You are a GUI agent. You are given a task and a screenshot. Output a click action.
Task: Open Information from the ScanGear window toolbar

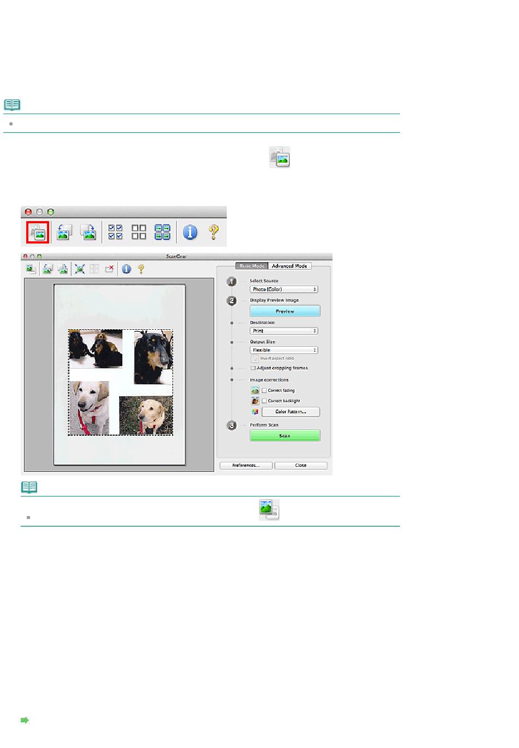click(x=126, y=269)
